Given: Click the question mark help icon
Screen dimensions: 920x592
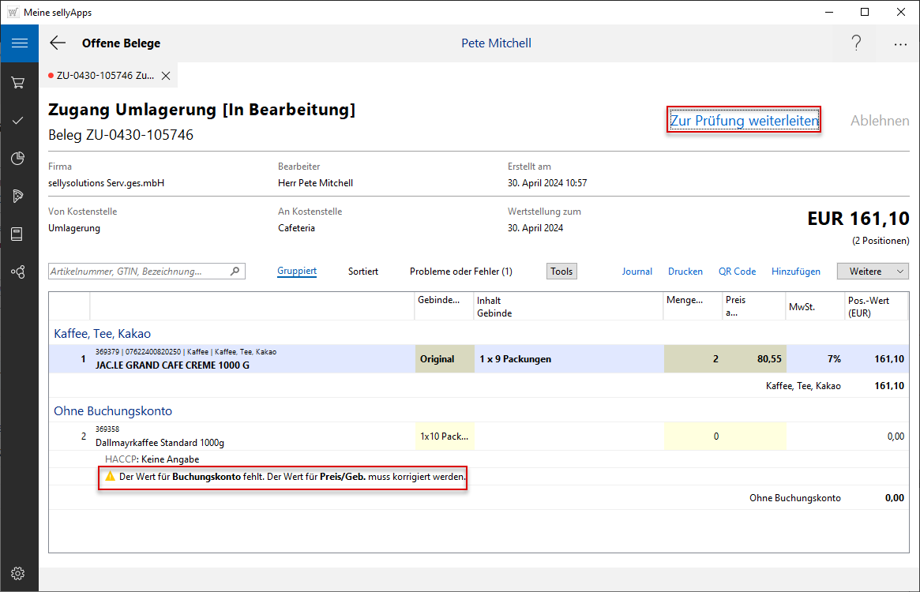Looking at the screenshot, I should pyautogui.click(x=856, y=43).
